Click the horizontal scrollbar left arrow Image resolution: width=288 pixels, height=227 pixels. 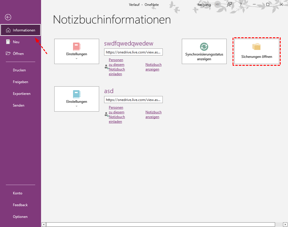[x=44, y=224]
